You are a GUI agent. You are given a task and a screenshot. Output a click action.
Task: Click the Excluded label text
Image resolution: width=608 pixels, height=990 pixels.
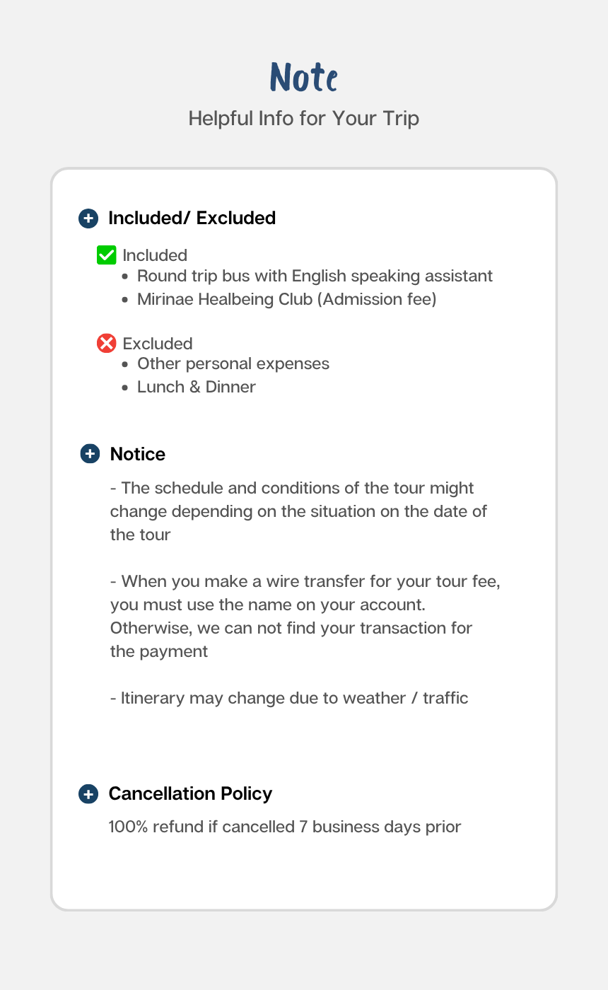click(158, 344)
